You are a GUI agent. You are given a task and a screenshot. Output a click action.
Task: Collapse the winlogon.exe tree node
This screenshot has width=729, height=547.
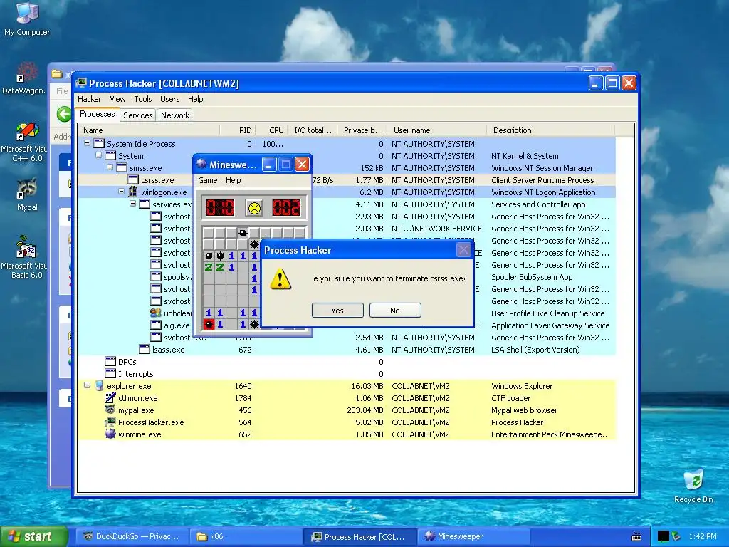[x=121, y=192]
